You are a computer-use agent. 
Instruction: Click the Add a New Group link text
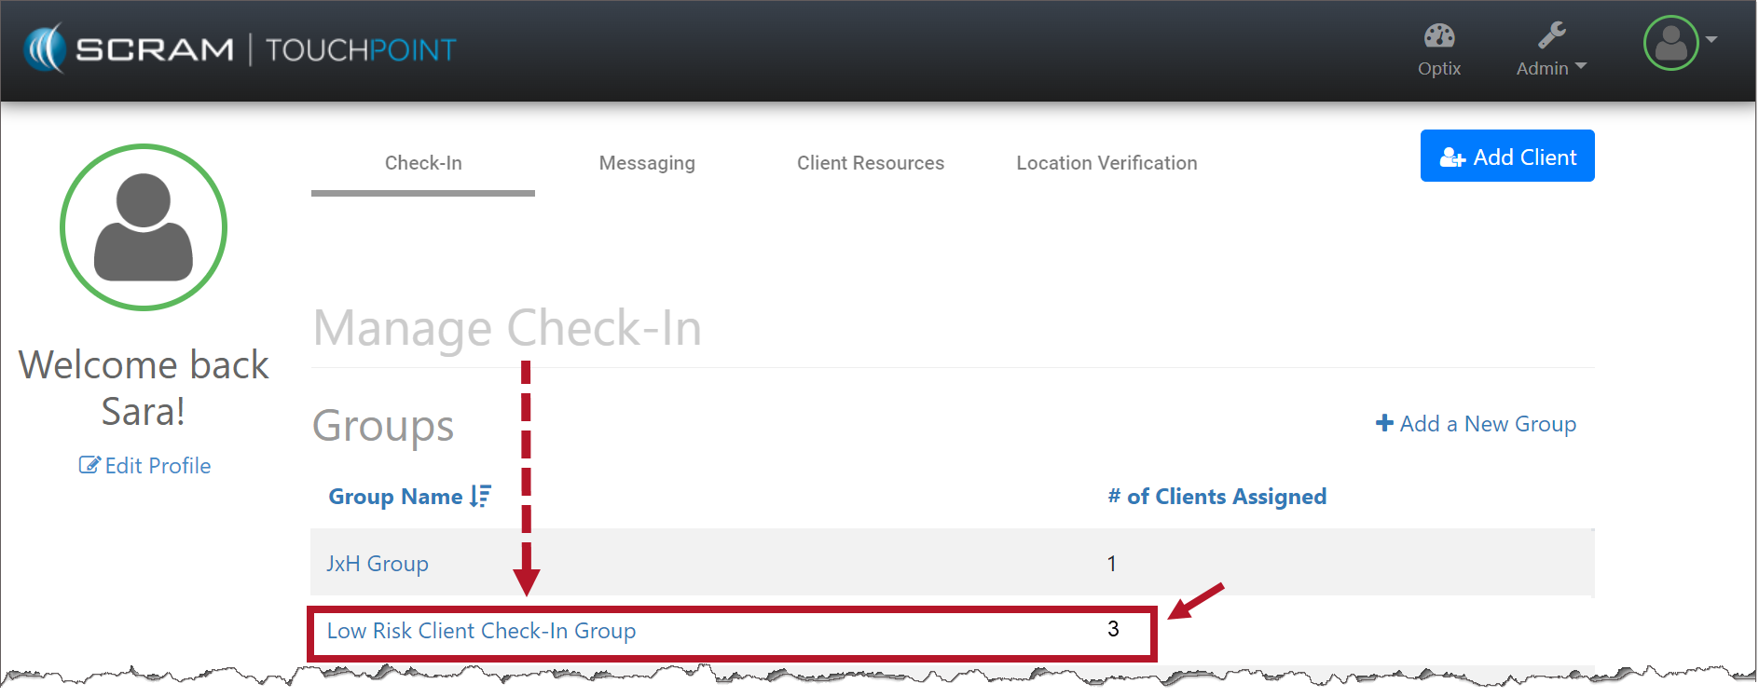point(1488,424)
